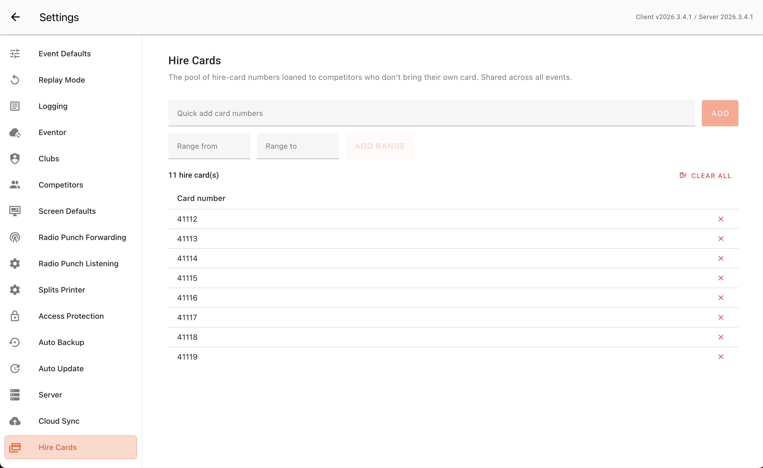Select Auto Backup in the sidebar

(x=71, y=342)
